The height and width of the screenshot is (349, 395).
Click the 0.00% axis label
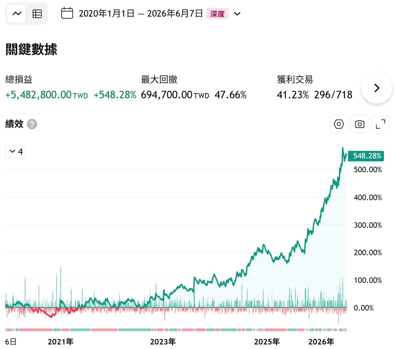(x=364, y=308)
